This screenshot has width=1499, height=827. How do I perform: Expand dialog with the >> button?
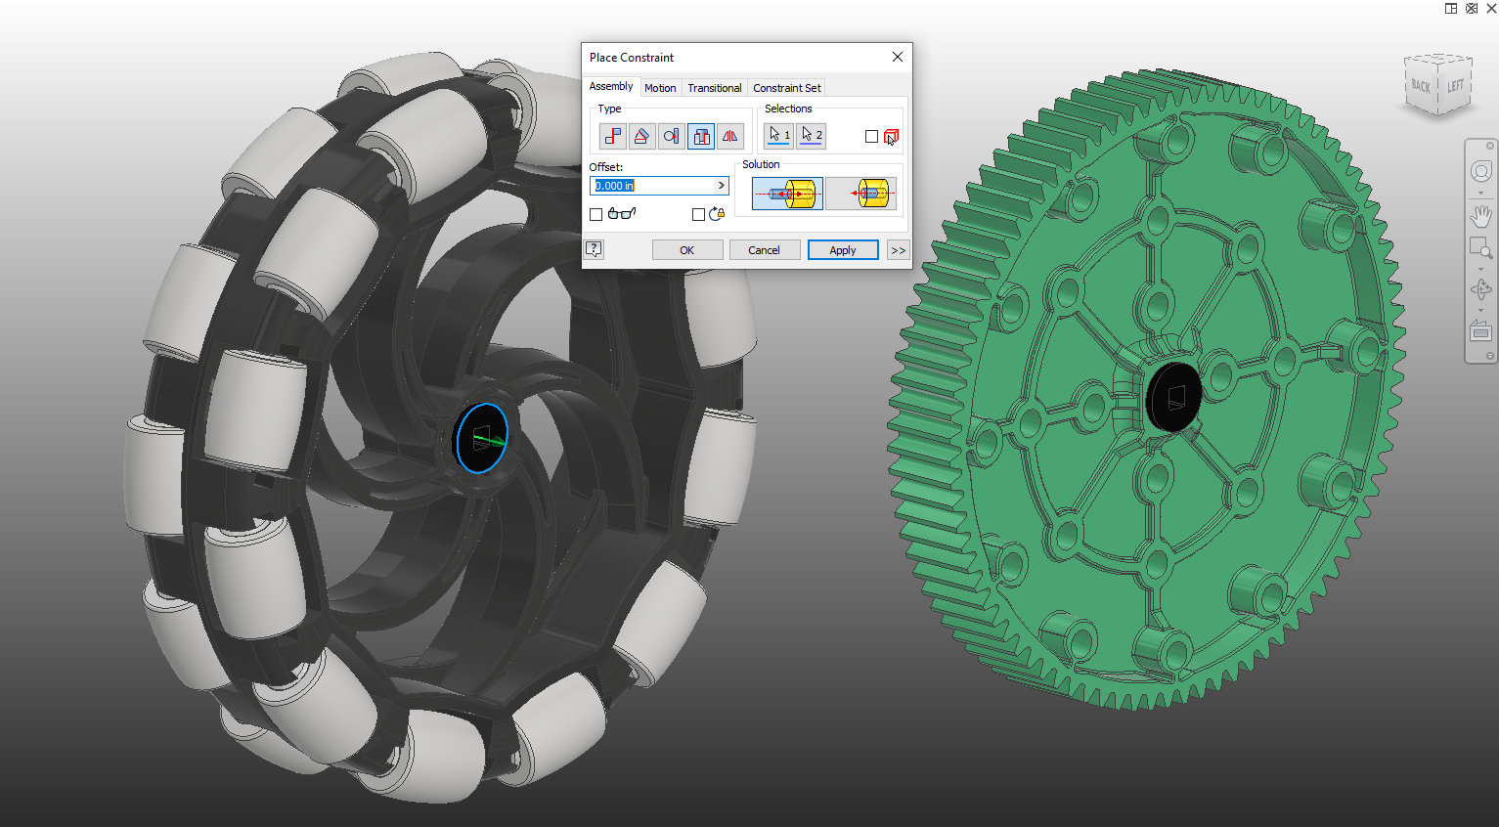point(899,250)
